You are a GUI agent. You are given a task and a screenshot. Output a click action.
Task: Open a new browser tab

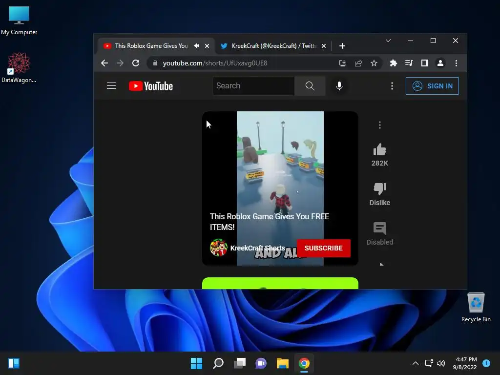(342, 46)
